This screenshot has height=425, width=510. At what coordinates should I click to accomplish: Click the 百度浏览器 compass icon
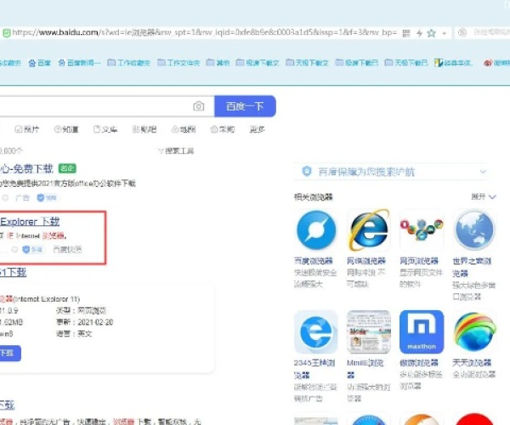click(316, 230)
